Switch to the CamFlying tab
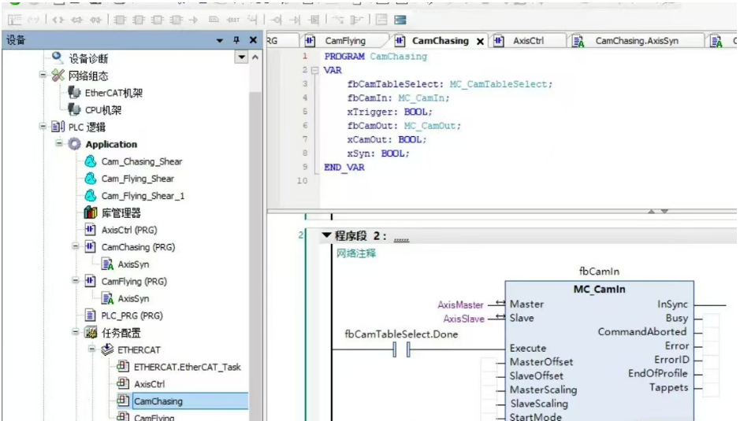 coord(344,41)
